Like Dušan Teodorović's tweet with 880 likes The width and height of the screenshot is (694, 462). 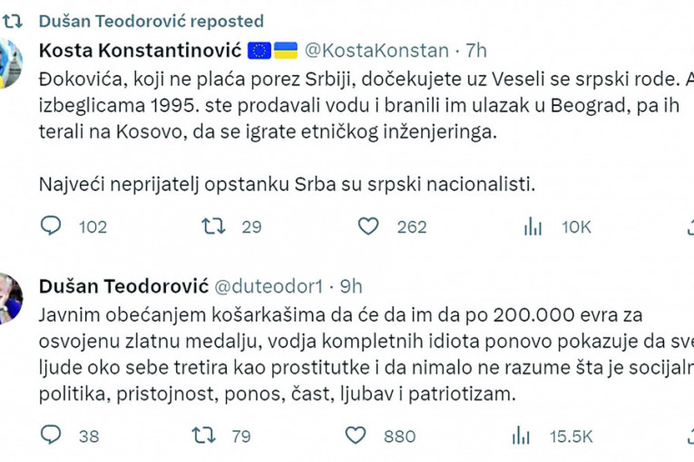(x=368, y=436)
